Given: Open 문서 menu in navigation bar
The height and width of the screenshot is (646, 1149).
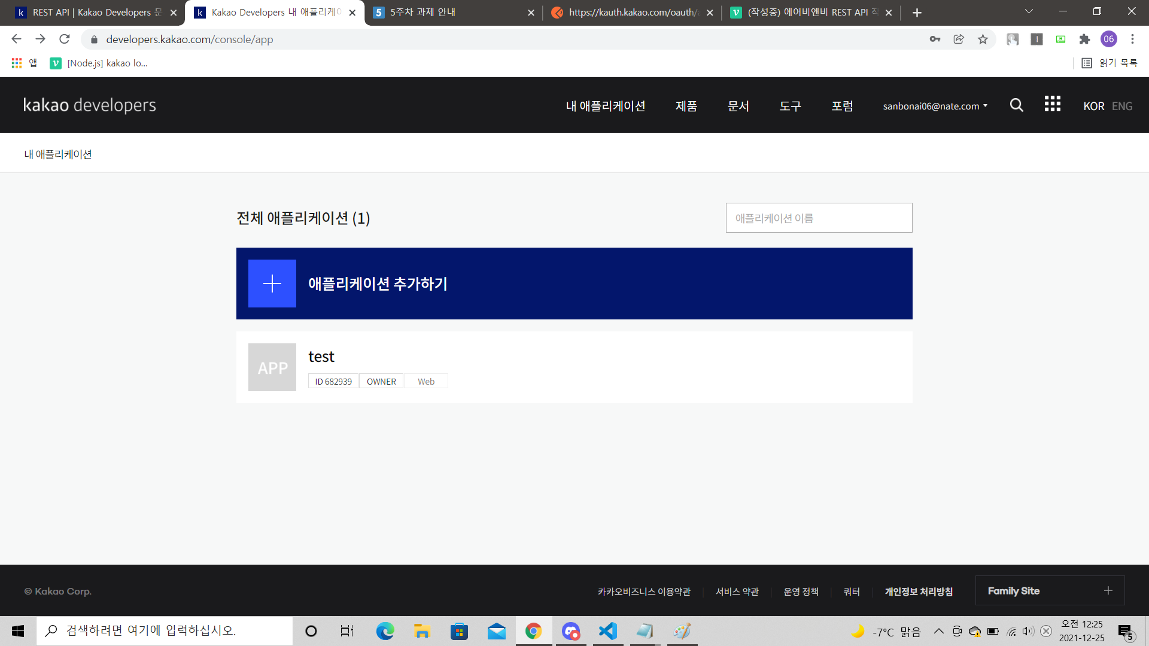Looking at the screenshot, I should pos(738,106).
